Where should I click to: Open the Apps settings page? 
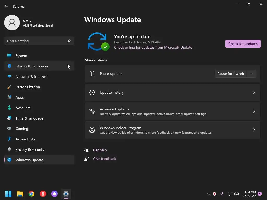[39, 97]
